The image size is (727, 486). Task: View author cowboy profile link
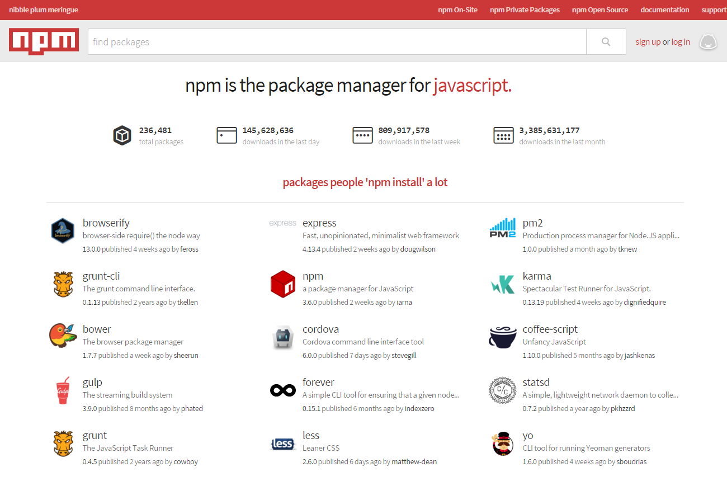[x=186, y=462]
